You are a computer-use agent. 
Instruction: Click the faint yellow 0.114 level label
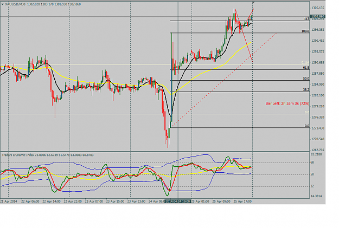(x=305, y=63)
